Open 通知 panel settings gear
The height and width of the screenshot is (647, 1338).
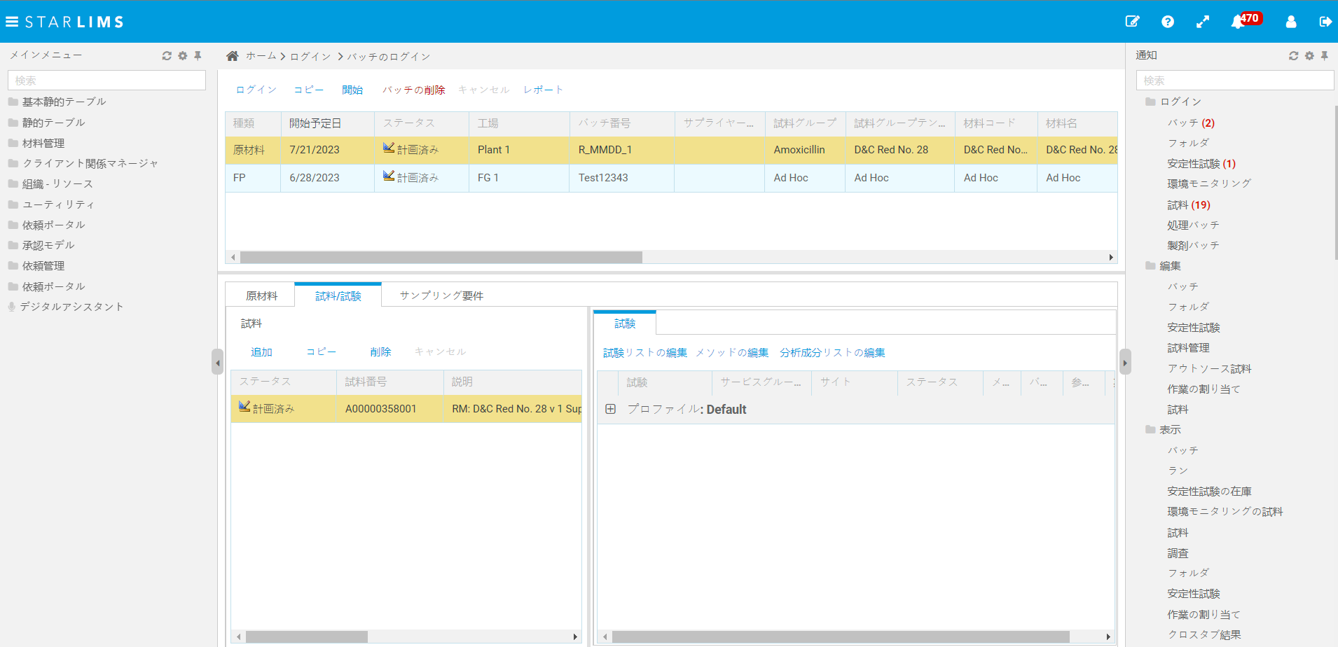tap(1309, 55)
